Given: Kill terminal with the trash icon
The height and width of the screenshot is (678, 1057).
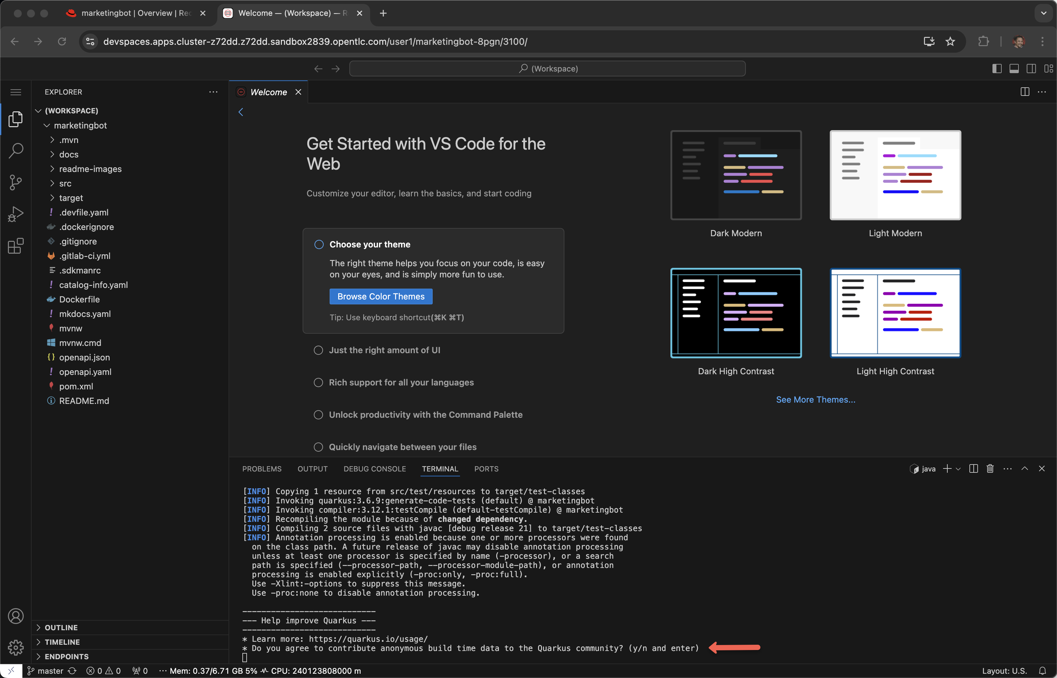Looking at the screenshot, I should (x=990, y=469).
